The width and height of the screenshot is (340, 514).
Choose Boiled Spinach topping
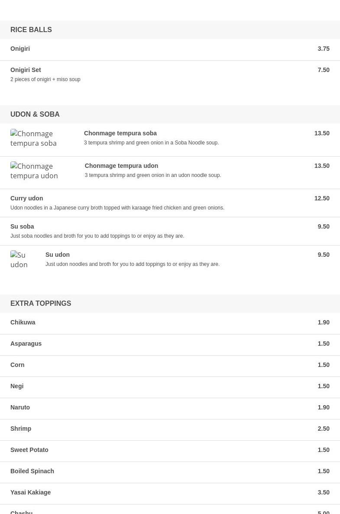pyautogui.click(x=32, y=471)
